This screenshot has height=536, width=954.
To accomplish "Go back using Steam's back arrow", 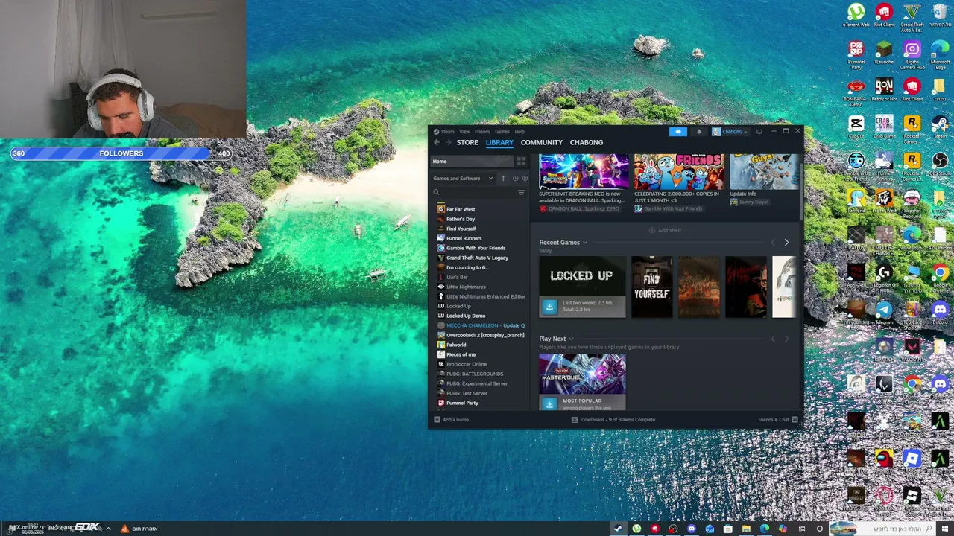I will 437,142.
